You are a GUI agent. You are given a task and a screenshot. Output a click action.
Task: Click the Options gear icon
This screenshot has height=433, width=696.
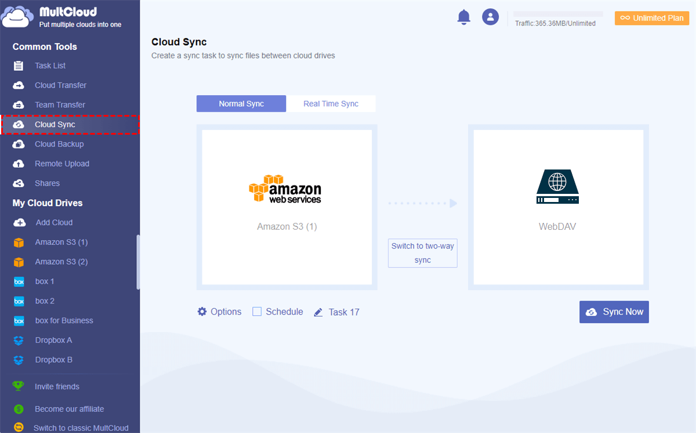[x=202, y=312]
